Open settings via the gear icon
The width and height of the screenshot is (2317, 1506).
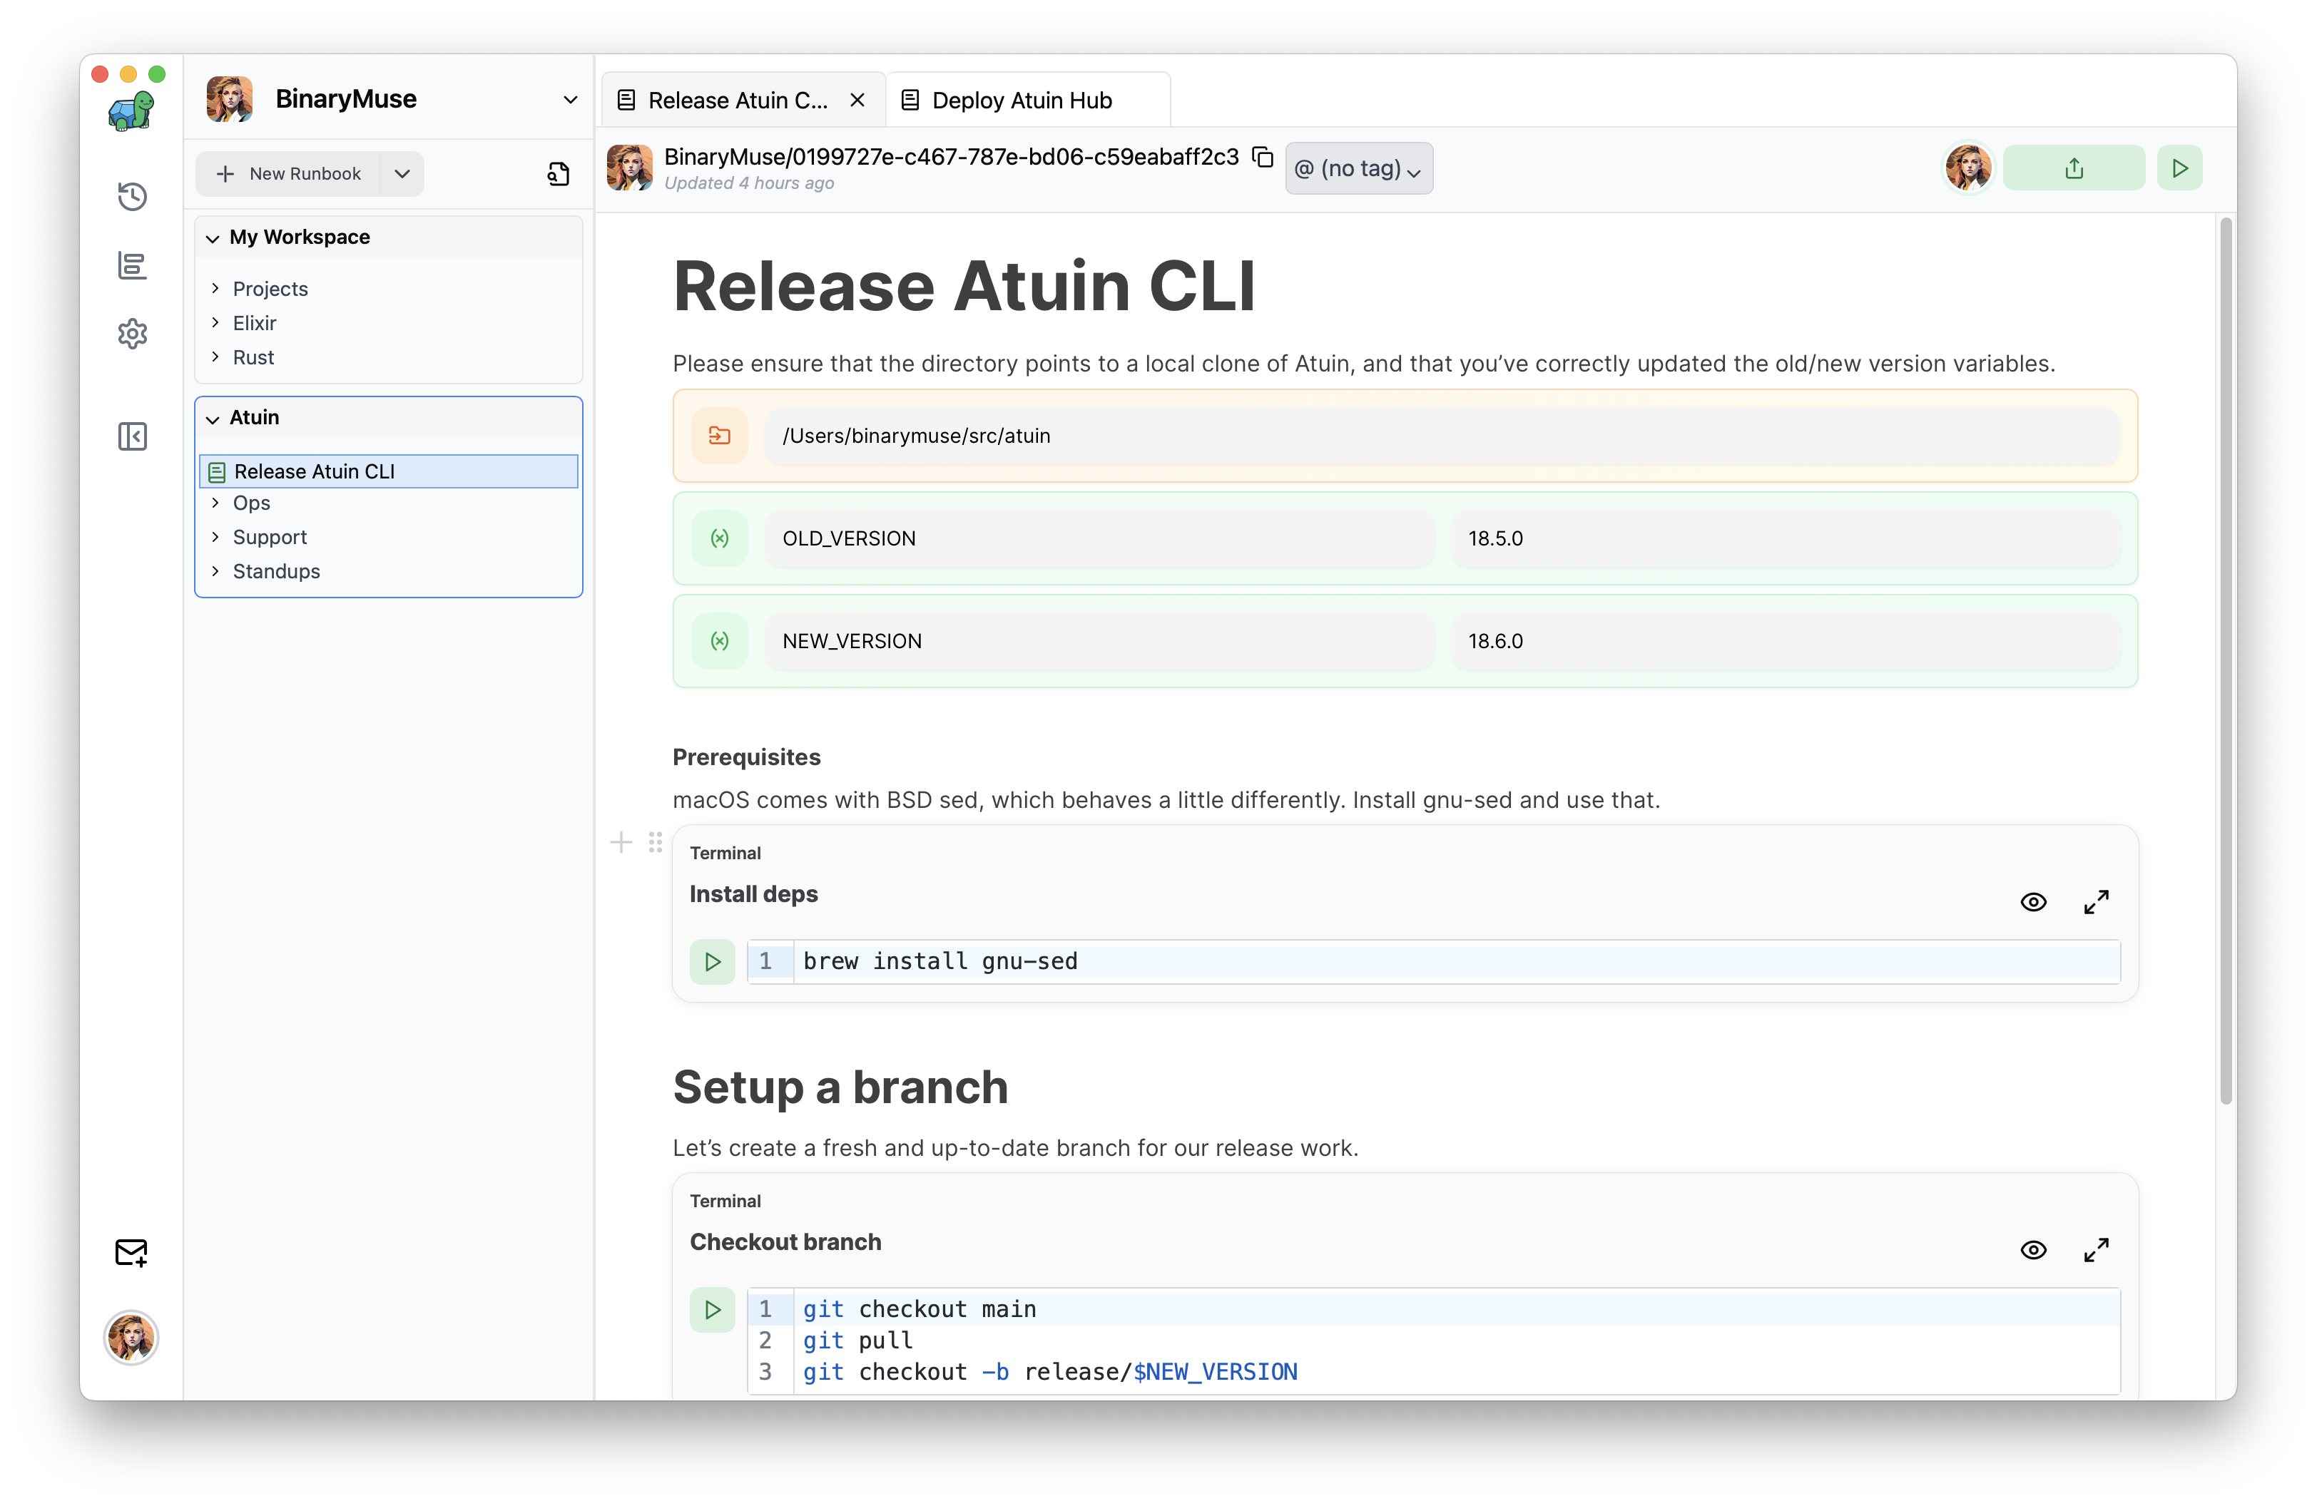click(131, 334)
